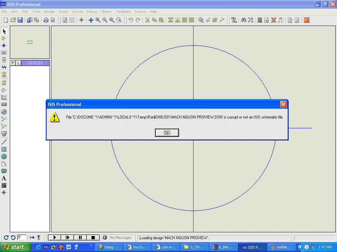Open the Library menu
Image resolution: width=337 pixels, height=252 pixels.
106,11
